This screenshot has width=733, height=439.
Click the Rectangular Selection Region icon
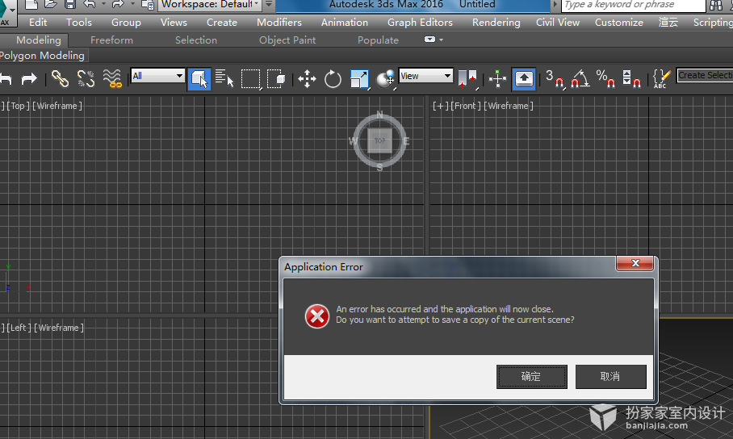(251, 78)
